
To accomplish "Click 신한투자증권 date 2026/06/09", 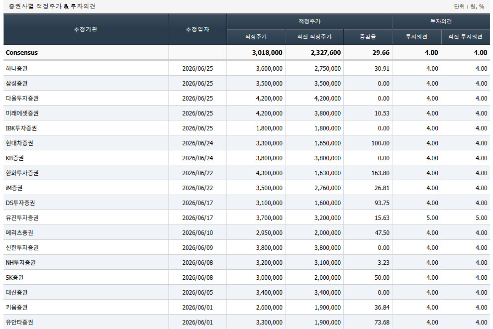I will 197,247.
